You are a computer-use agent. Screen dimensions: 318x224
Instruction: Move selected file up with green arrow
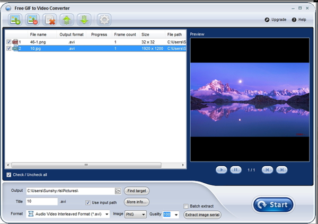68,20
